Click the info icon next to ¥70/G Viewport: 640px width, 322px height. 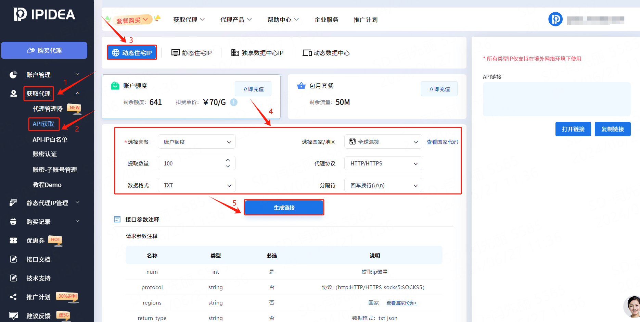234,102
